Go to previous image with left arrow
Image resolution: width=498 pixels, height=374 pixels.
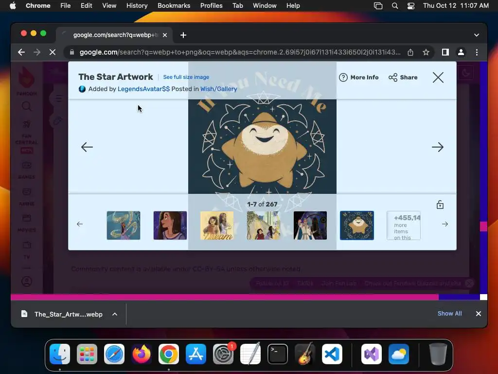(87, 147)
